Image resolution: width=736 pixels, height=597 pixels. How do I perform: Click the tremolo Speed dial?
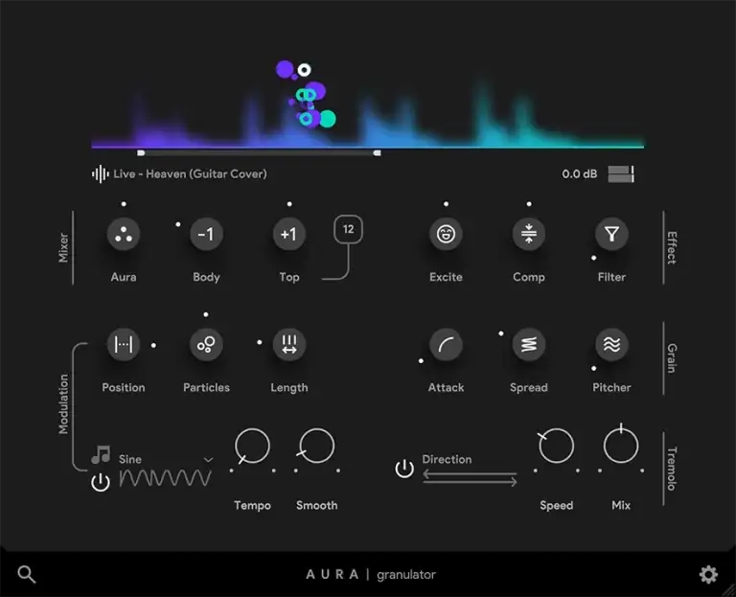556,446
